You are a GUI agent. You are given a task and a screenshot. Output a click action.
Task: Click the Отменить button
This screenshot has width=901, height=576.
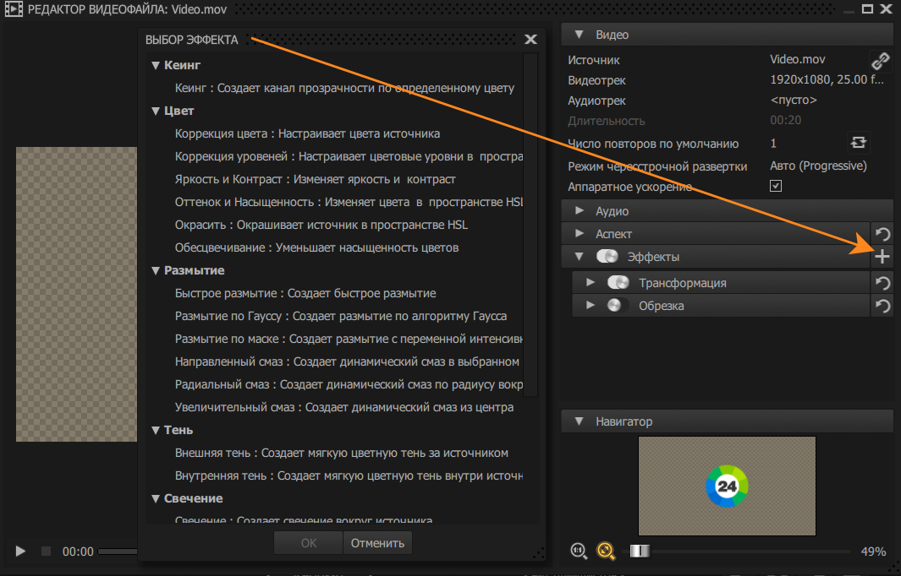(x=377, y=543)
